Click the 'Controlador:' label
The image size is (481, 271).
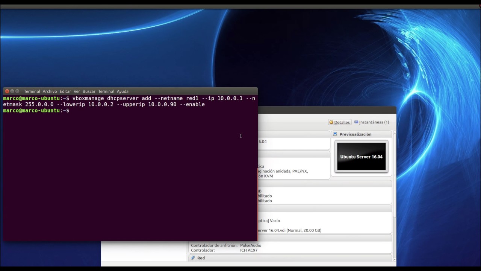pyautogui.click(x=203, y=250)
